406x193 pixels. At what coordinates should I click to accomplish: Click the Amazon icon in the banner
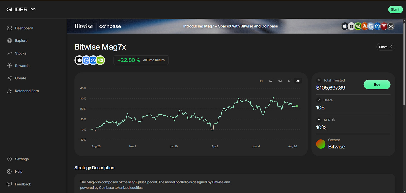[x=364, y=26]
